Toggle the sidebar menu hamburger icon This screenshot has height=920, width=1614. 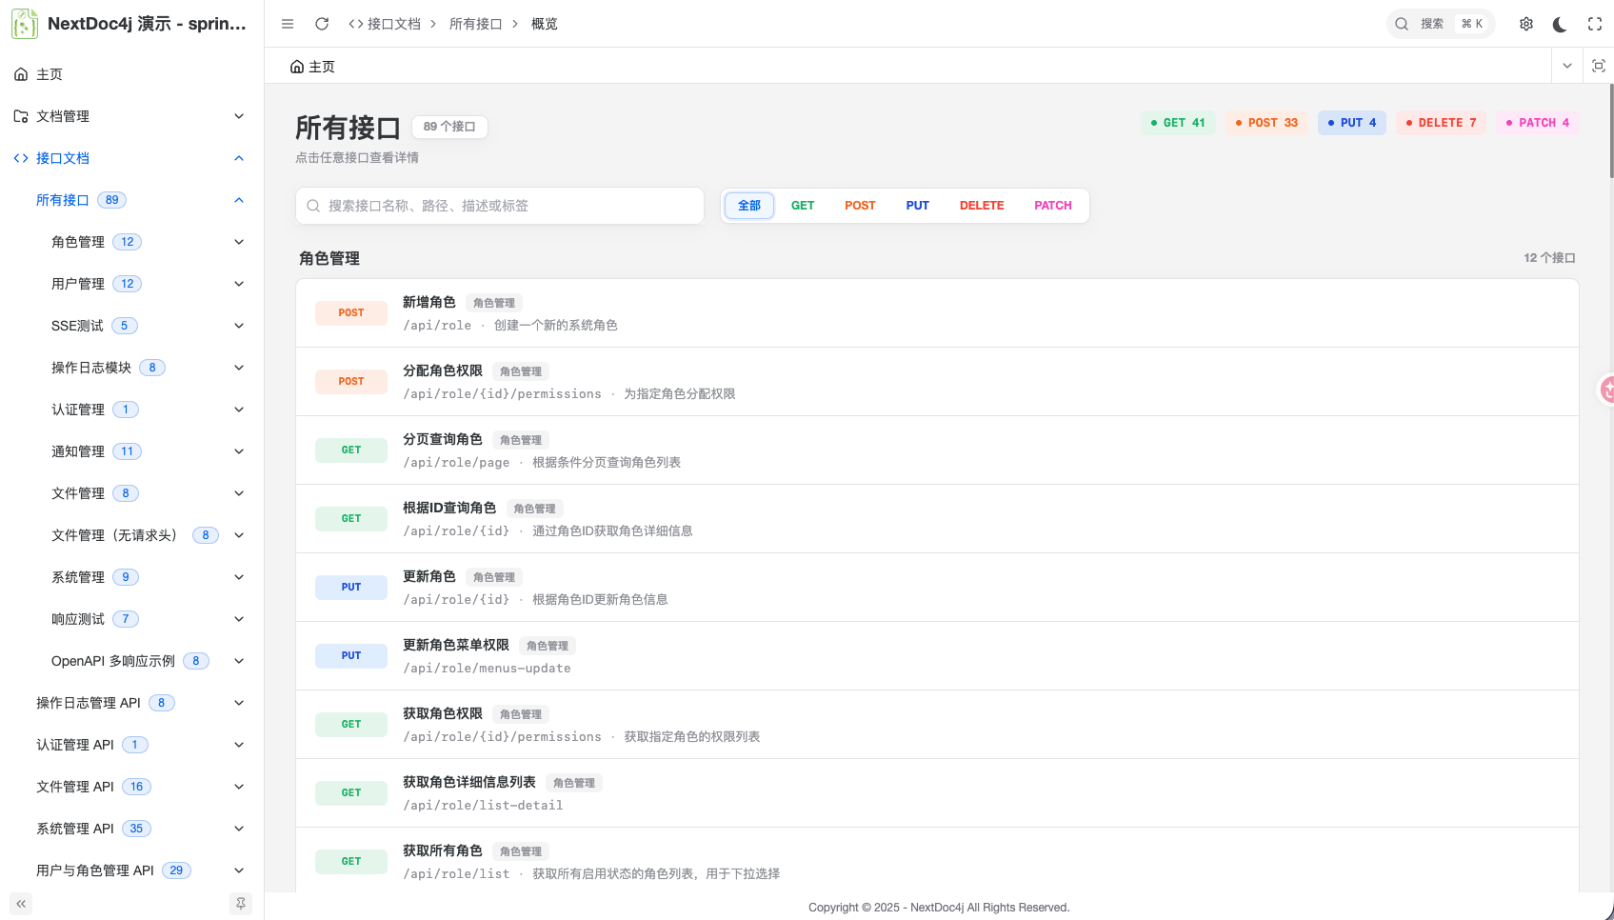(288, 24)
